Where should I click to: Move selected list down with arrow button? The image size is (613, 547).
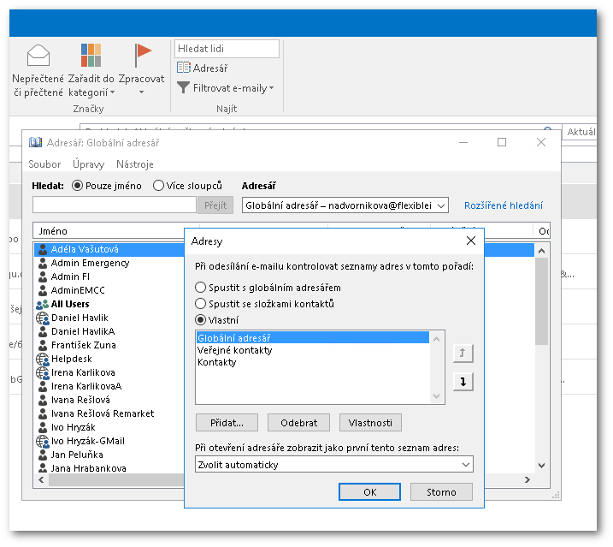click(x=463, y=382)
